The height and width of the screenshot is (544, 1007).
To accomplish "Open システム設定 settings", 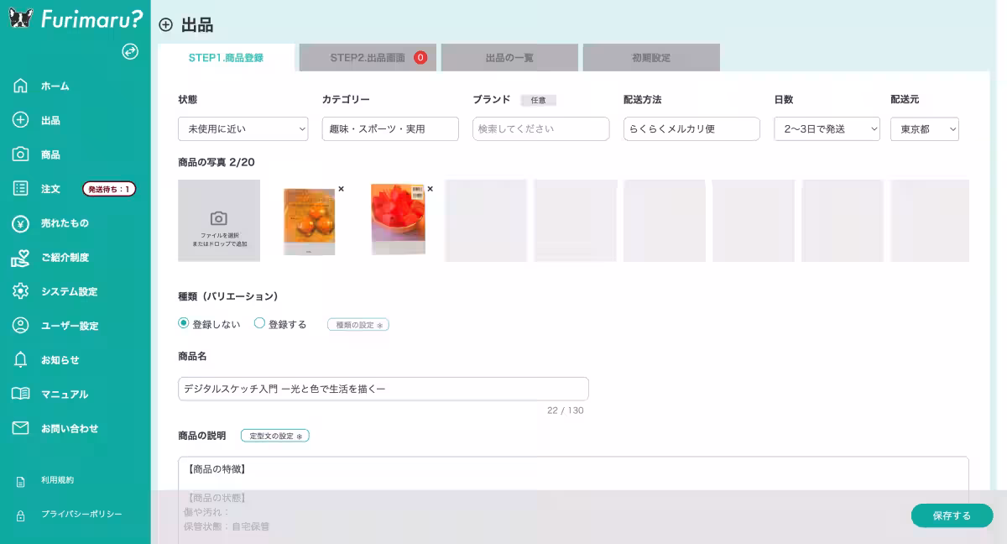I will [67, 292].
